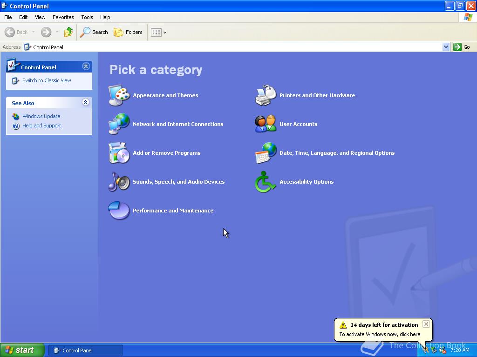Click the Switch to Classic View icon
Viewport: 477px width, 357px height.
point(15,80)
